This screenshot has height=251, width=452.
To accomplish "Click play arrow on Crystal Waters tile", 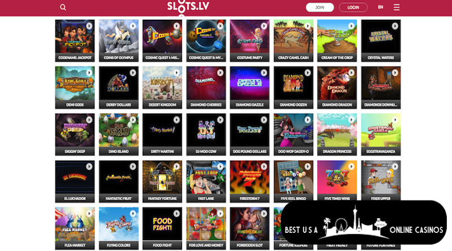I will coord(395,25).
